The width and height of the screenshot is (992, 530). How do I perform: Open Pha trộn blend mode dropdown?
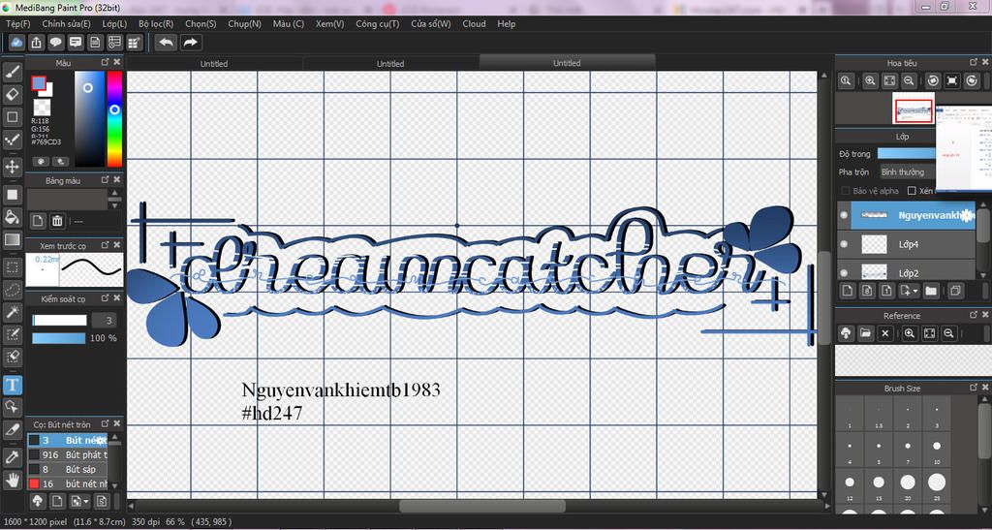tap(906, 172)
